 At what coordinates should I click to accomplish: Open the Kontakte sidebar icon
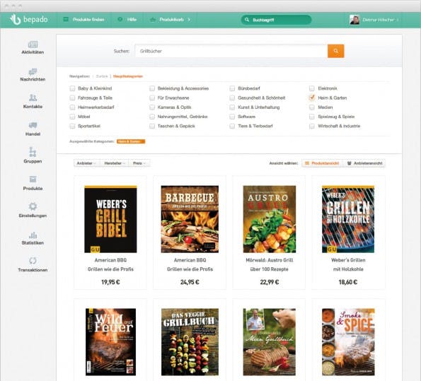point(33,98)
